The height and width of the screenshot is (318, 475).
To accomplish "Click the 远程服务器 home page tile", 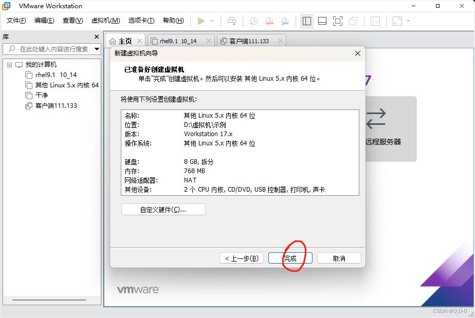I will tap(391, 129).
